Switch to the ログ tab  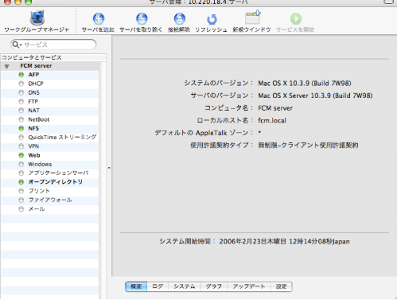pyautogui.click(x=158, y=286)
